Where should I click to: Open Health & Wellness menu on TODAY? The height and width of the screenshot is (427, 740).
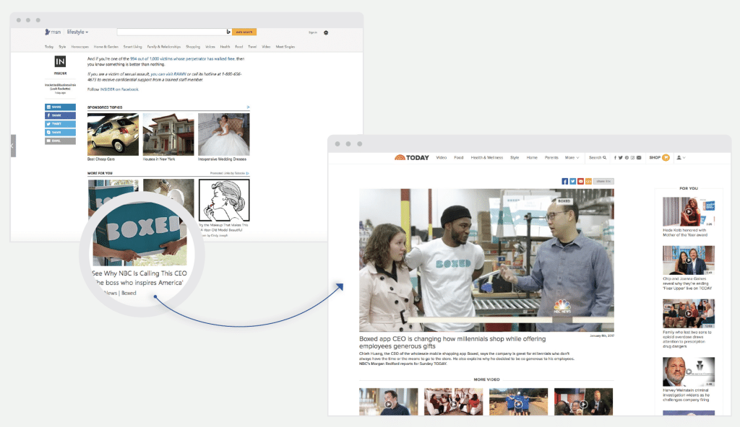coord(486,157)
